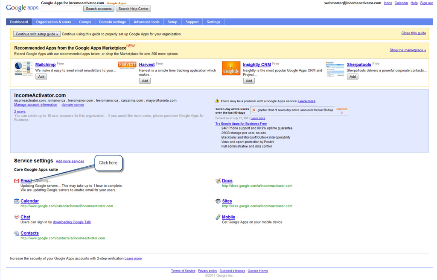The image size is (437, 280).
Task: Add the Harvest app
Action: tap(145, 81)
